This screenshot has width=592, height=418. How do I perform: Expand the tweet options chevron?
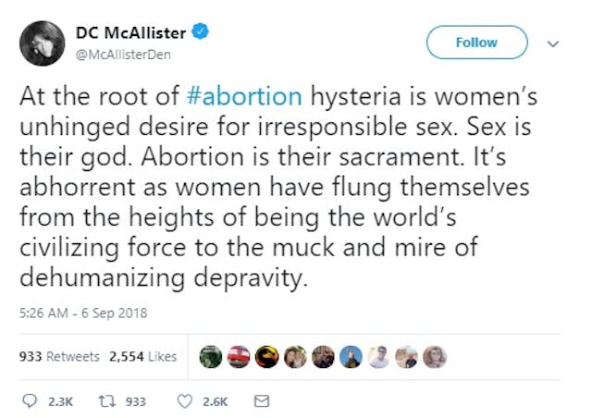[x=553, y=43]
